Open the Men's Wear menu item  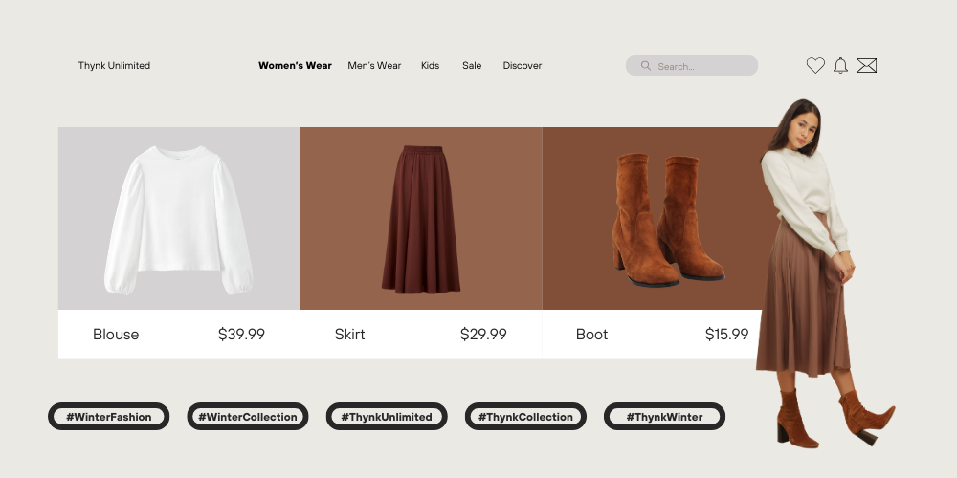click(x=374, y=66)
